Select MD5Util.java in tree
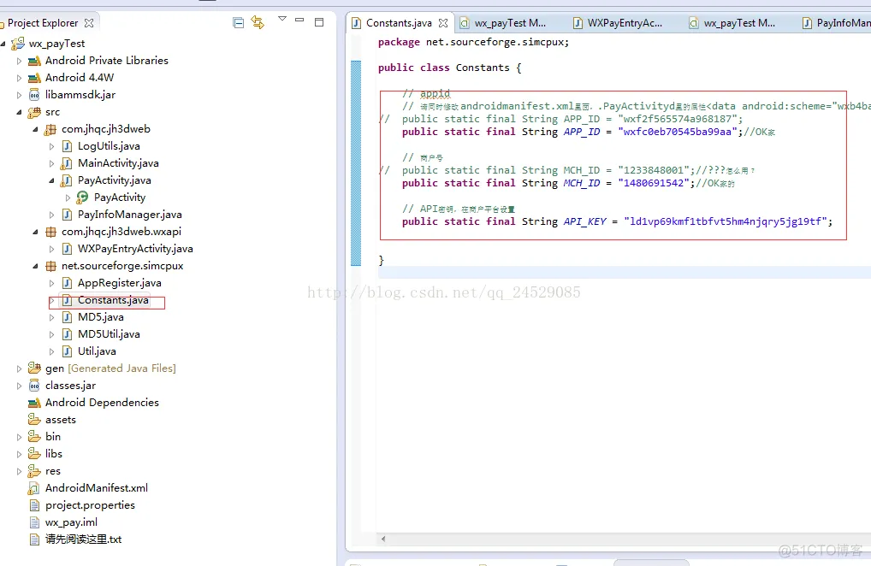Image resolution: width=871 pixels, height=566 pixels. click(x=109, y=334)
